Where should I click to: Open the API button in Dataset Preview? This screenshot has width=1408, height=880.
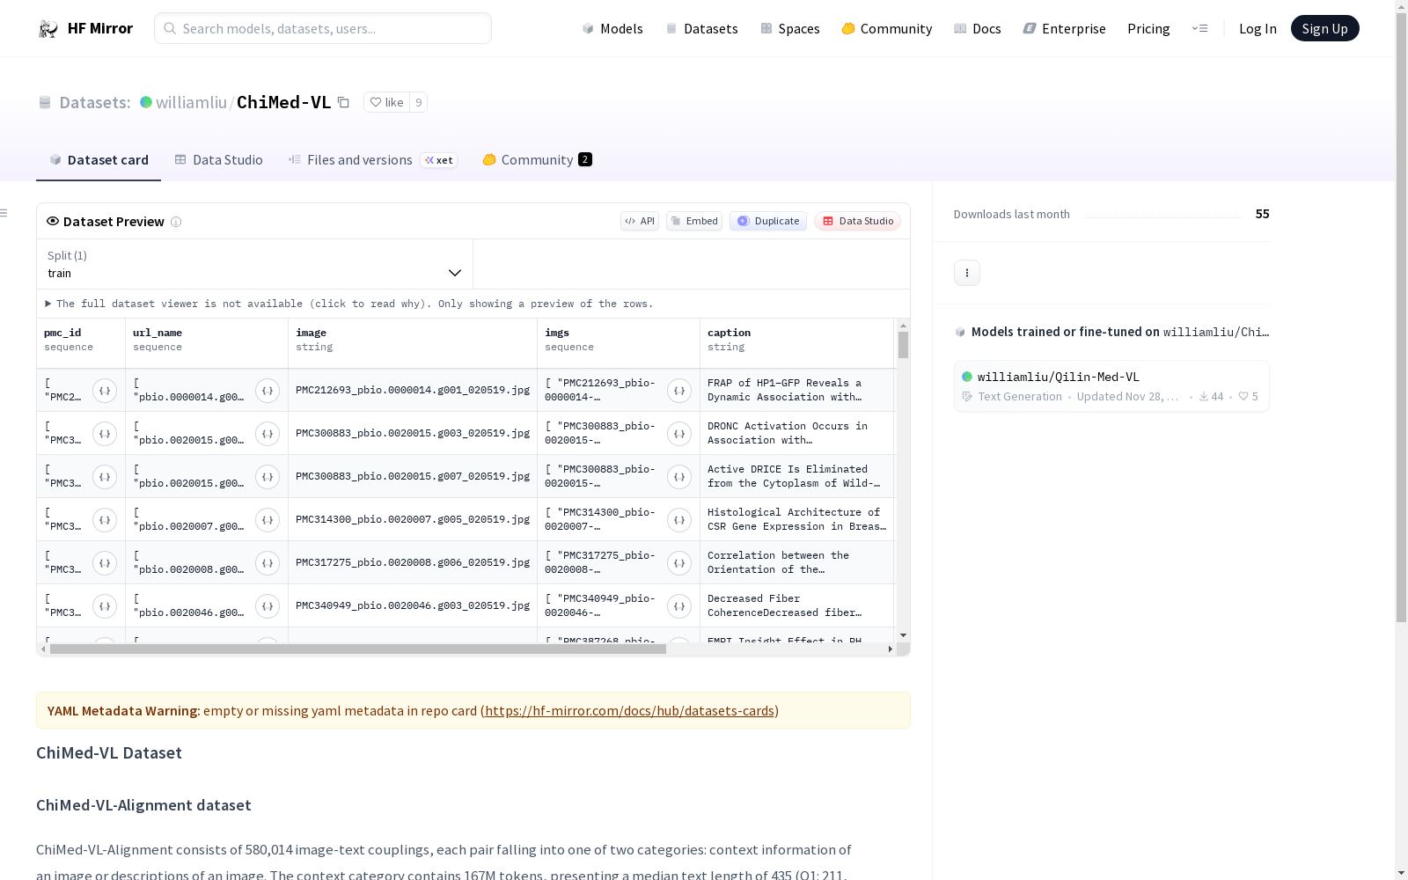(640, 222)
